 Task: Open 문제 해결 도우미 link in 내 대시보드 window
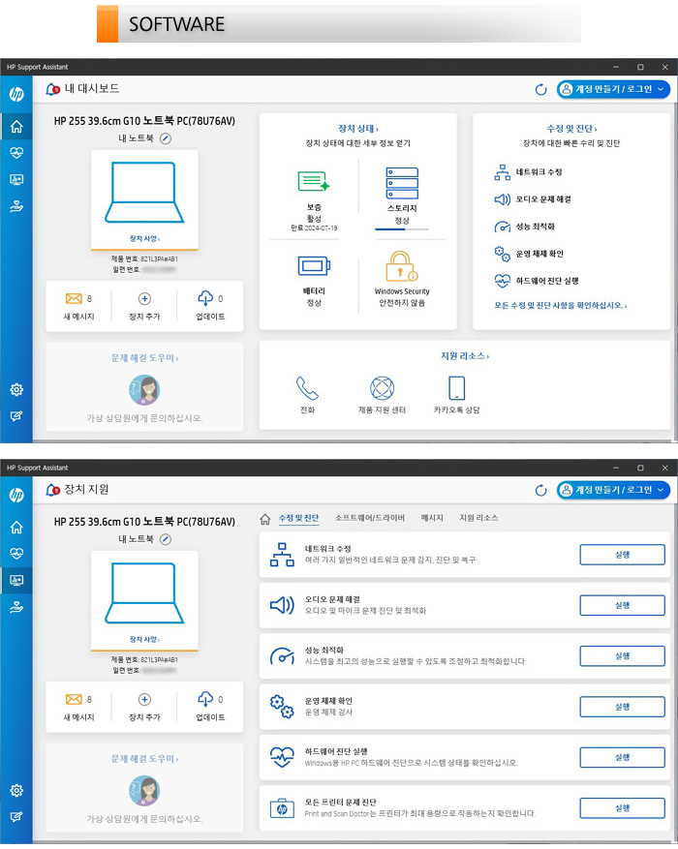pos(144,358)
